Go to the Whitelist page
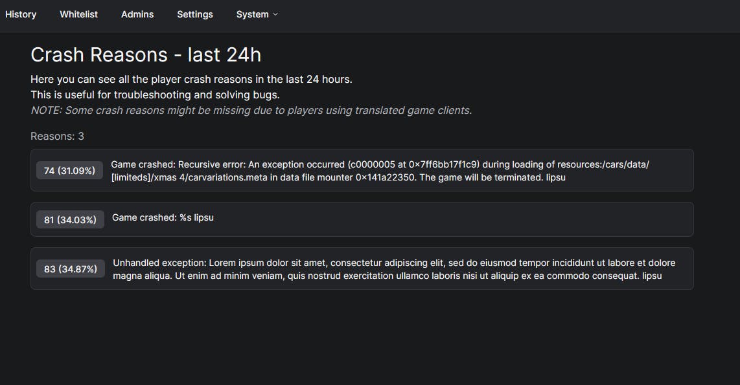This screenshot has height=385, width=740. (x=78, y=14)
